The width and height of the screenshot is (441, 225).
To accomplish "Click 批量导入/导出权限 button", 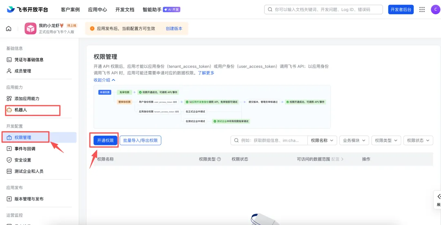I will click(x=140, y=140).
